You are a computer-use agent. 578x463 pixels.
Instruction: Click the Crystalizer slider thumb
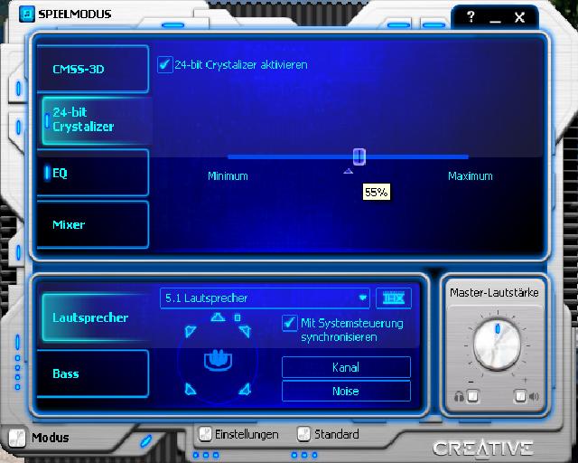coord(359,156)
